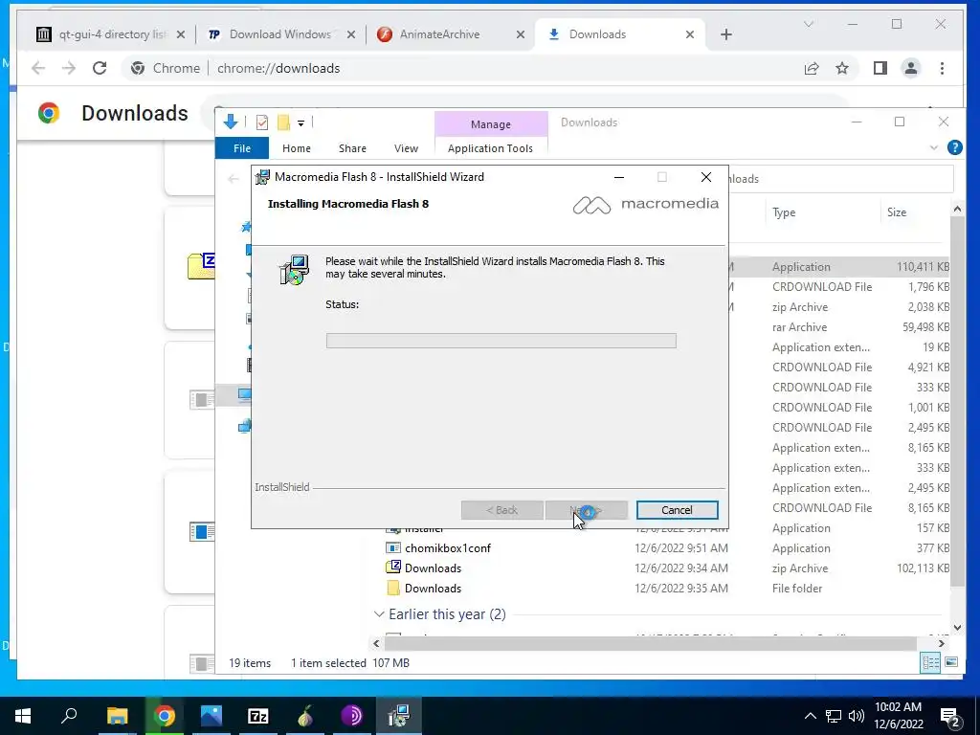Sort files by the Size column header
Viewport: 980px width, 735px height.
[896, 212]
